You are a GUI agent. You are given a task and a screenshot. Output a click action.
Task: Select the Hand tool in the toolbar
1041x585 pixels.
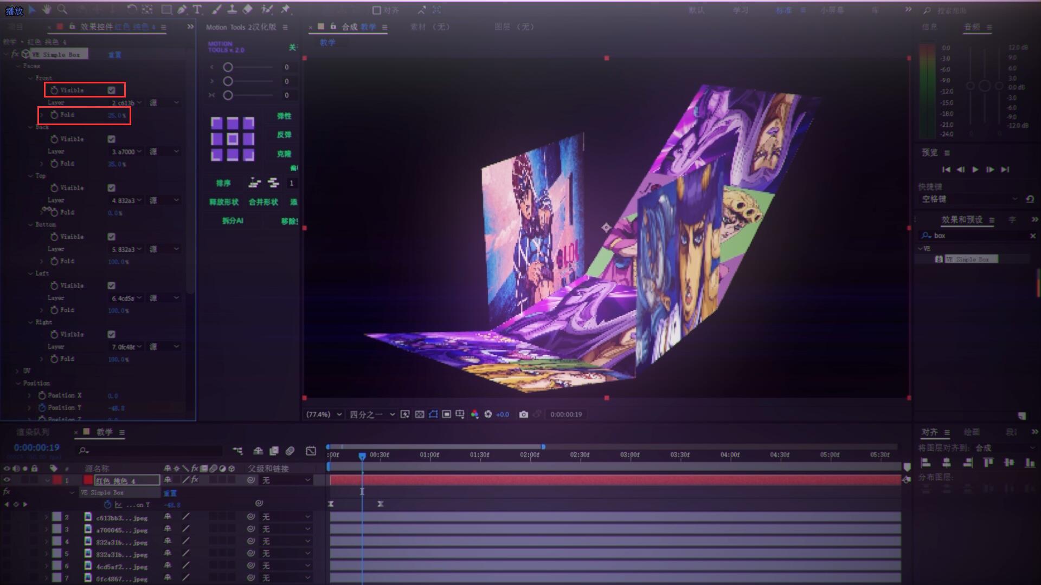[47, 9]
